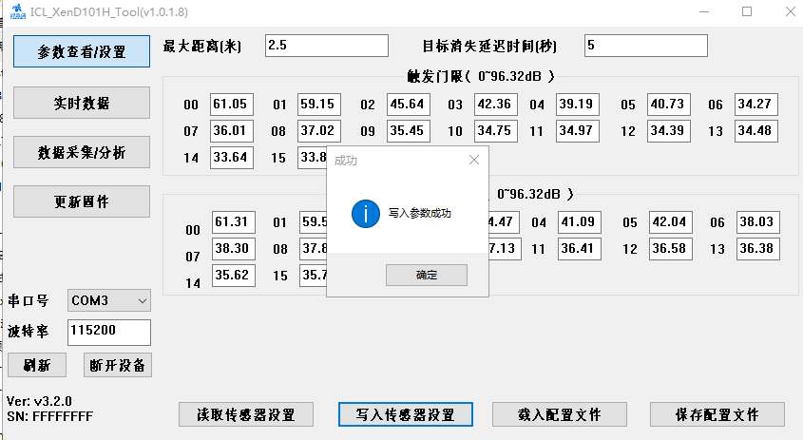
Task: Click 保存配置文件 button
Action: 717,414
